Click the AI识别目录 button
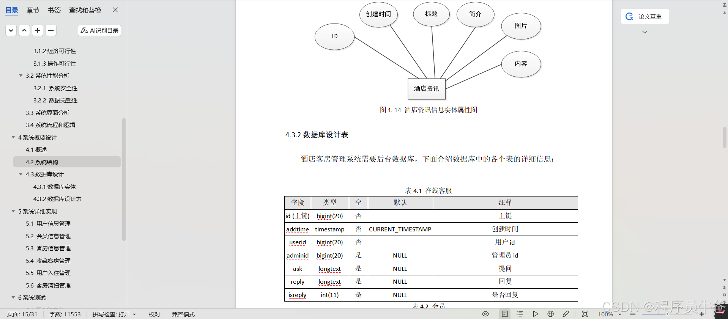The width and height of the screenshot is (728, 319). [x=99, y=30]
